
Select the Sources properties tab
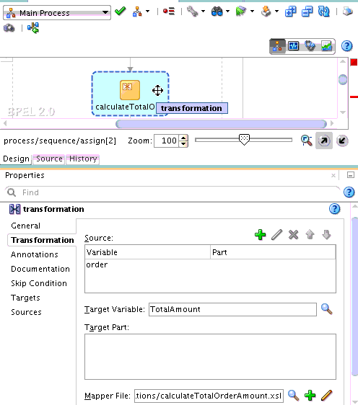pos(26,312)
